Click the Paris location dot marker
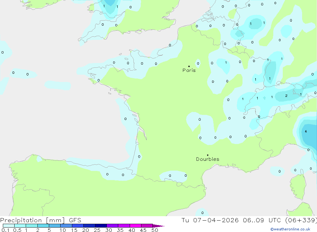Viewport: 317px width, 232px height. [189, 66]
